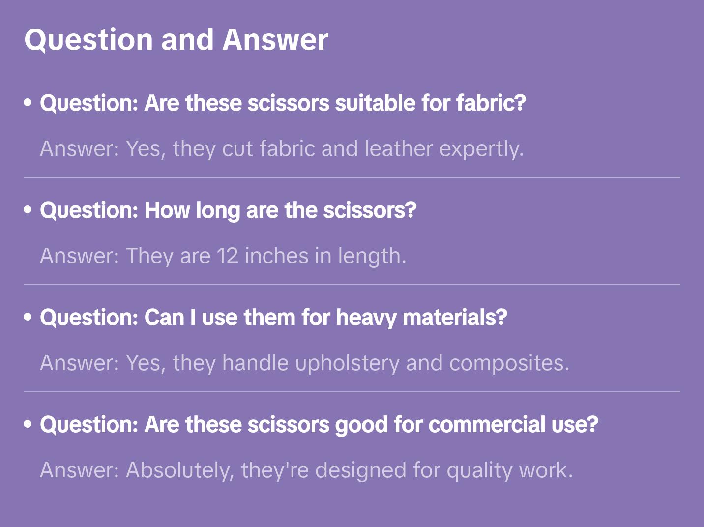Click the bullet beside "How long" question
The image size is (704, 527).
28,210
